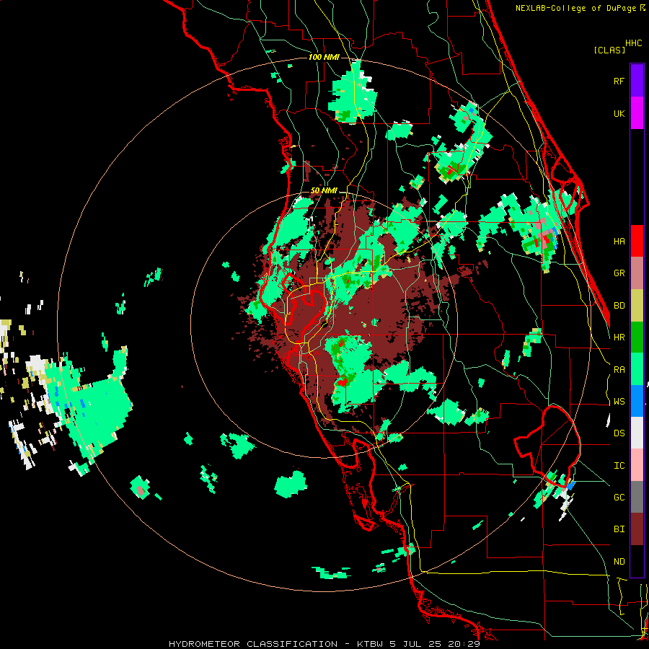
Task: Click the '[CLAS]' legend header
Action: click(609, 50)
